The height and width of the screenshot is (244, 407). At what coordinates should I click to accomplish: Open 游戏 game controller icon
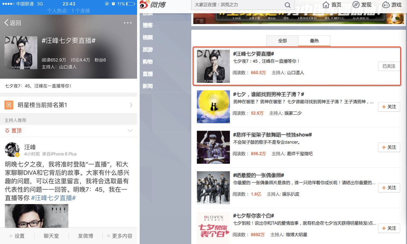pos(386,5)
